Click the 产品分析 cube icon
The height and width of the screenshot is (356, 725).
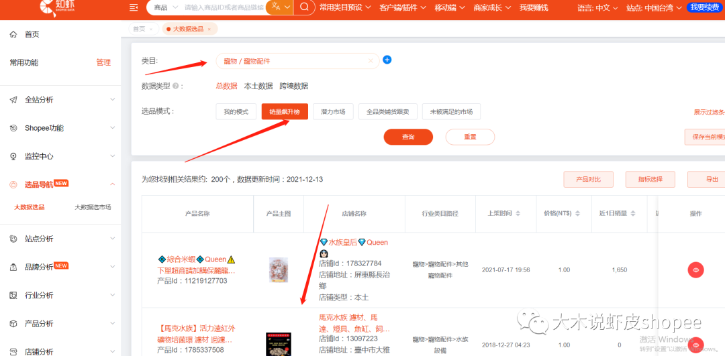point(13,324)
